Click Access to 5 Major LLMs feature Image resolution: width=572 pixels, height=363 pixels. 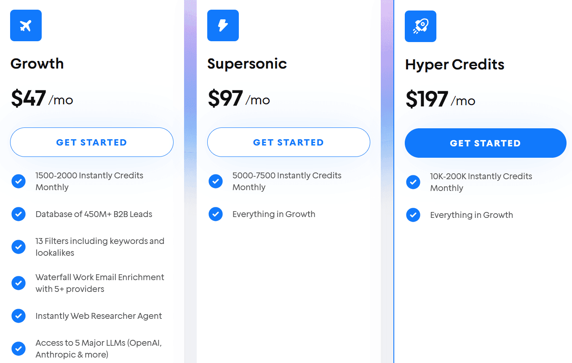[x=98, y=349]
